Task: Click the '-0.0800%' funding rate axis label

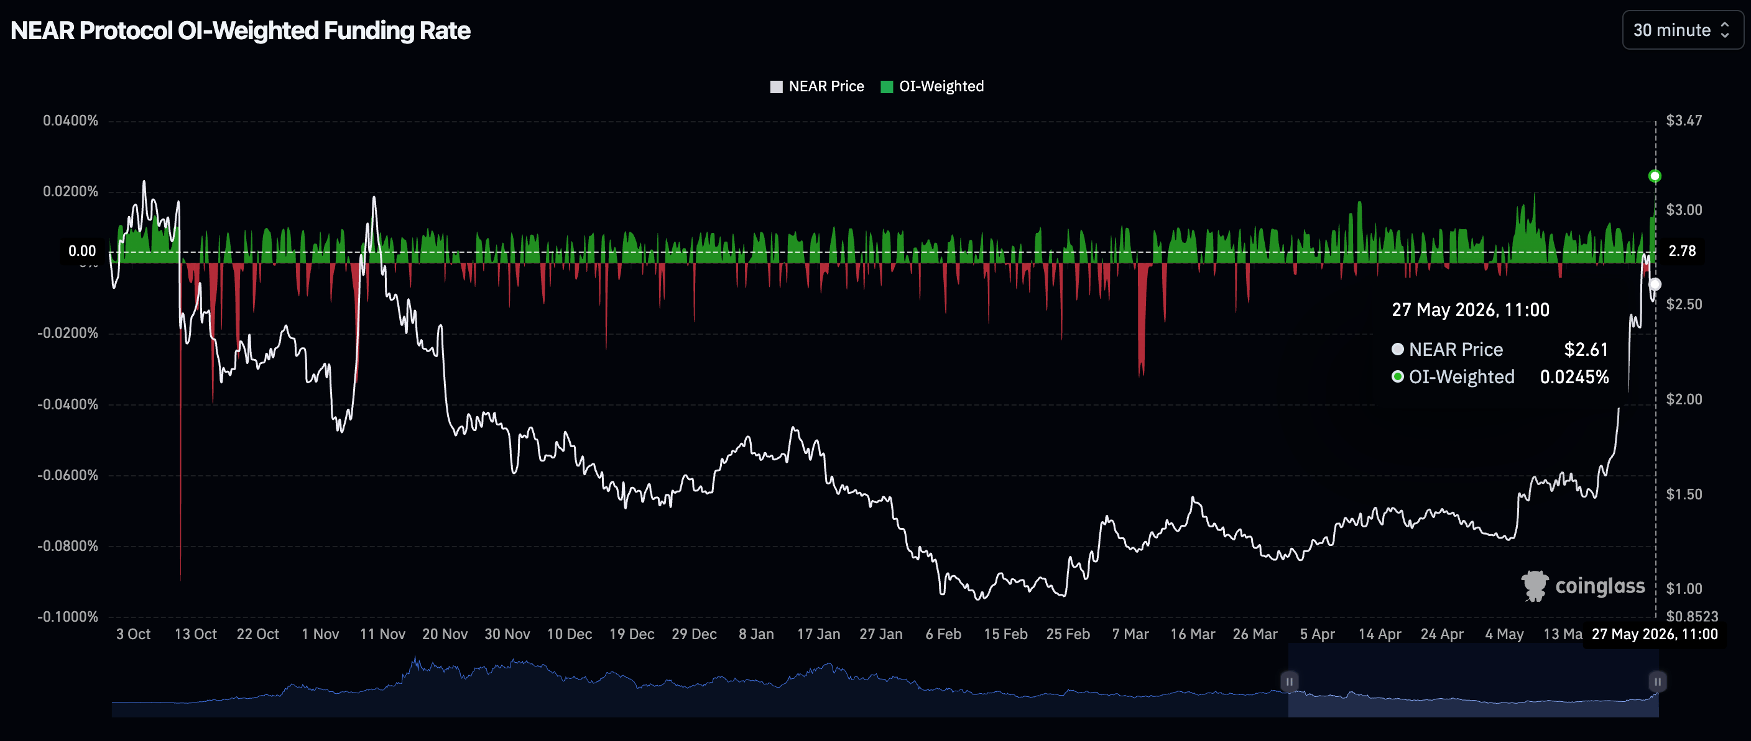Action: tap(68, 545)
